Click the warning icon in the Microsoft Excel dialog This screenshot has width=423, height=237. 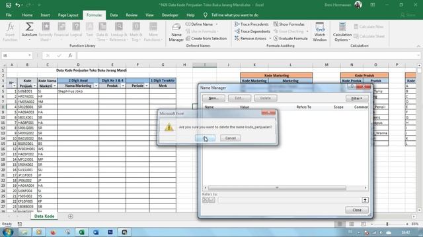click(x=169, y=127)
